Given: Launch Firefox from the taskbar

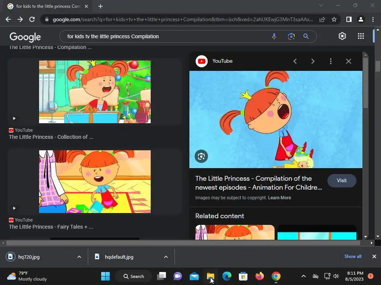Looking at the screenshot, I should [x=259, y=276].
